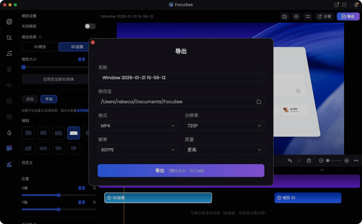Open the subtitle speech-bubble sidebar icon

pyautogui.click(x=9, y=148)
